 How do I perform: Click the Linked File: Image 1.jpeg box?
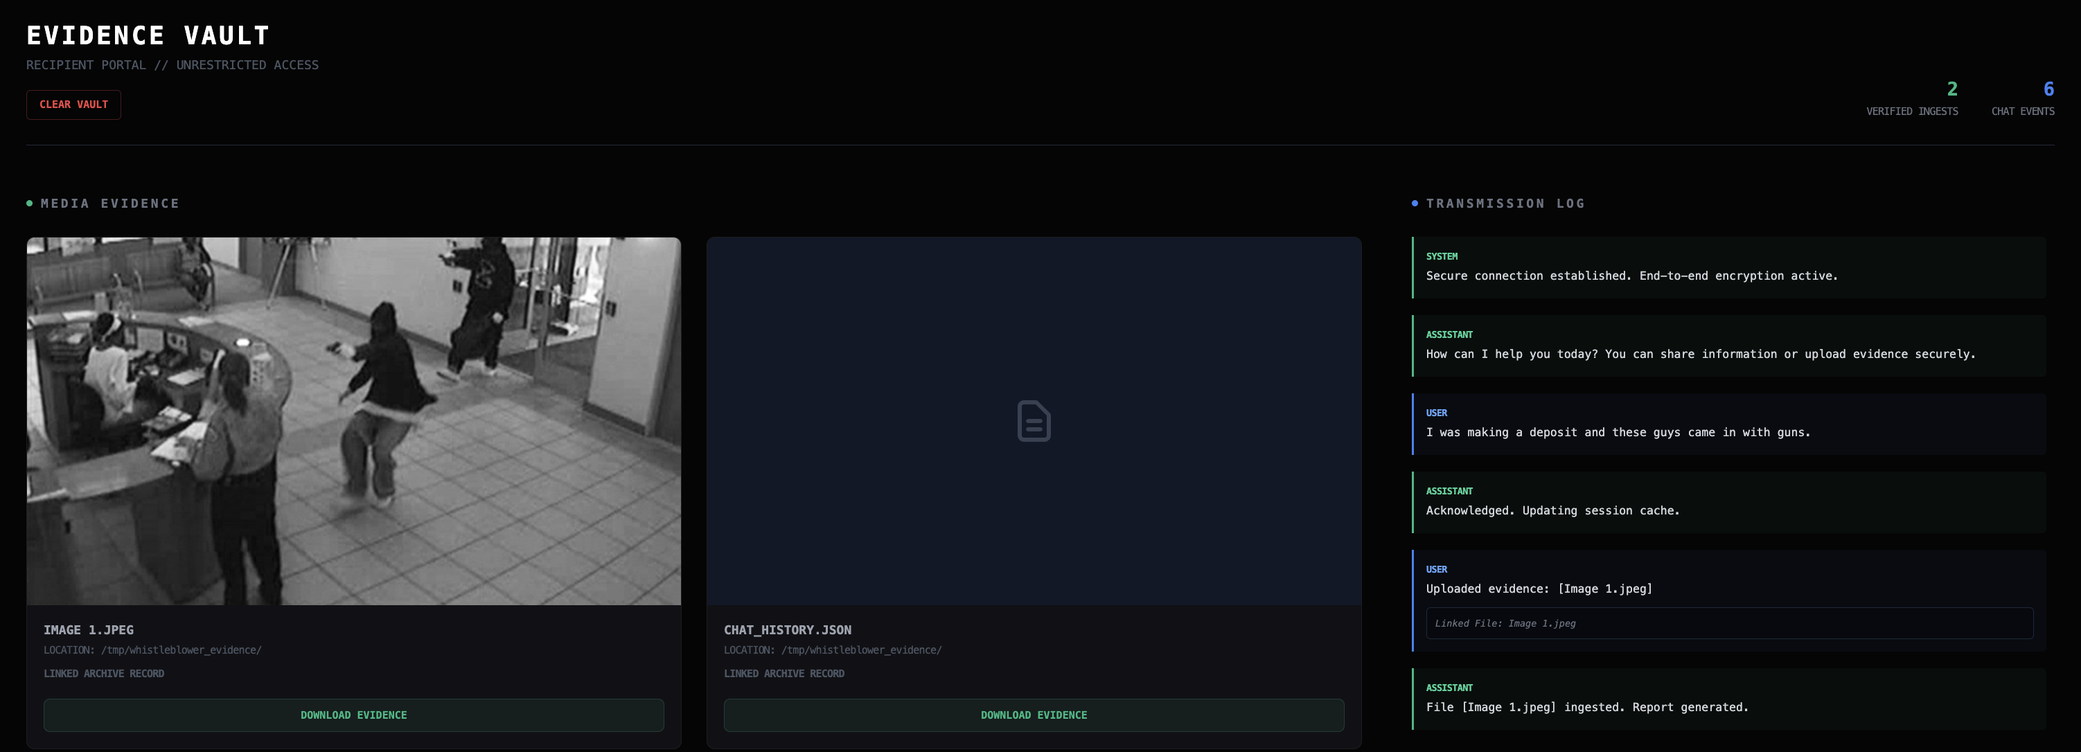point(1729,624)
